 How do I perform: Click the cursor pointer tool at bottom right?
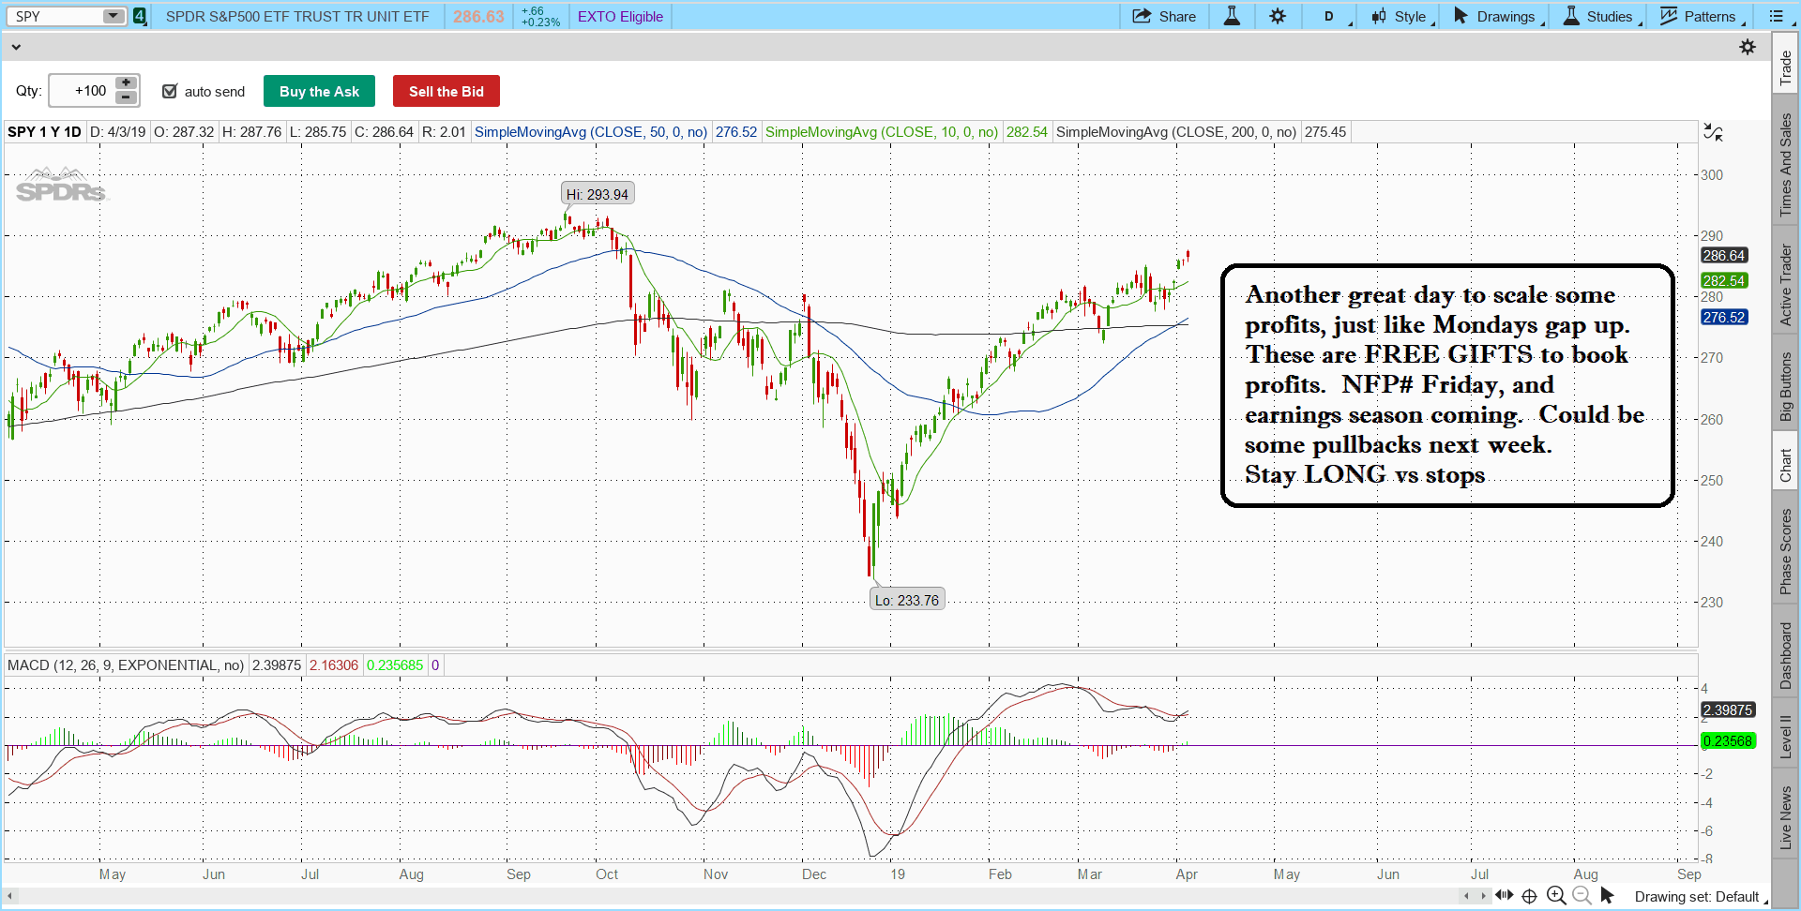(x=1607, y=895)
